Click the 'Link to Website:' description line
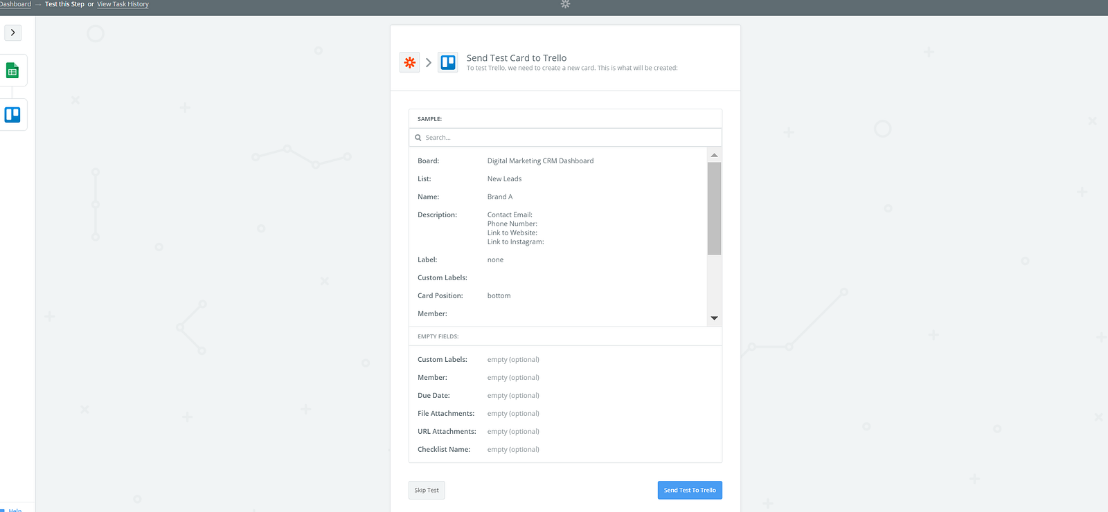The height and width of the screenshot is (512, 1108). point(512,232)
